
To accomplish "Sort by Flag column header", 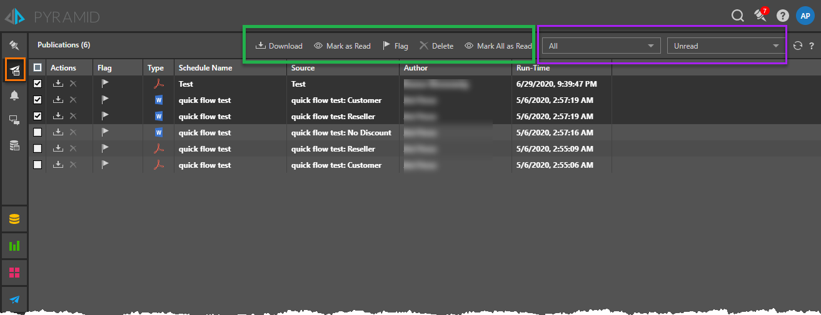I will click(x=104, y=68).
